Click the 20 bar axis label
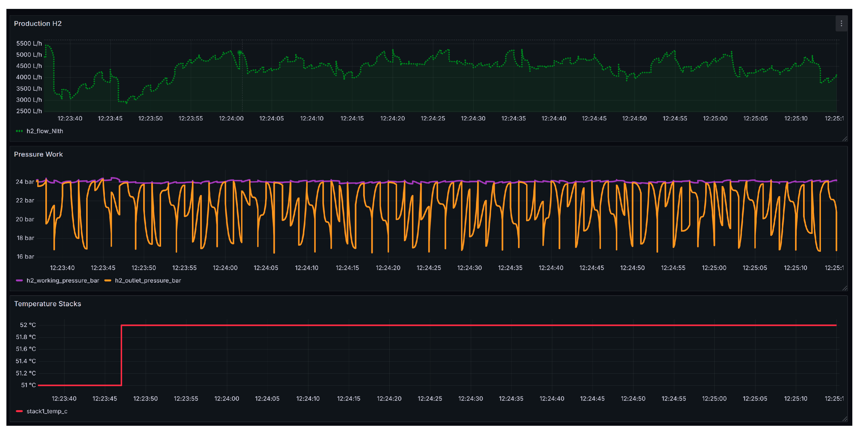This screenshot has height=433, width=859. point(25,219)
